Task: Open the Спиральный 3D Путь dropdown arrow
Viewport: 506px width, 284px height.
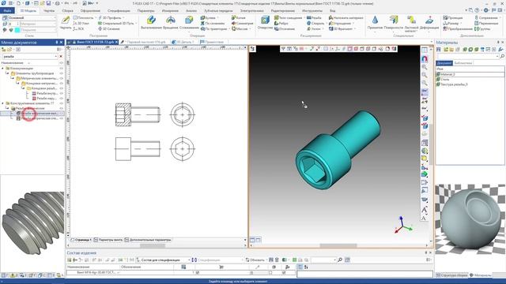Action: (x=136, y=23)
